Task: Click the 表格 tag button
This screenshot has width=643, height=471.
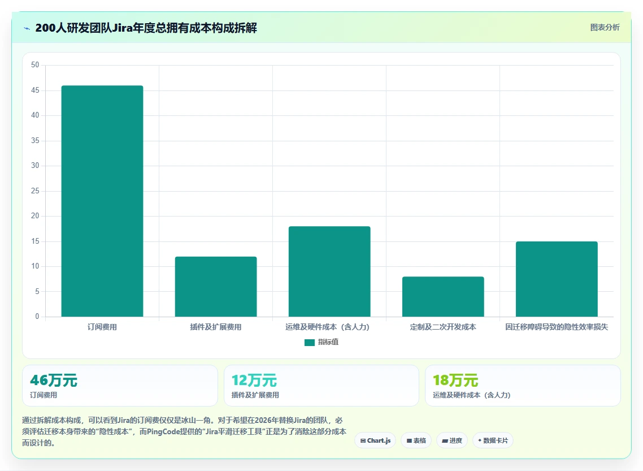Action: point(416,440)
